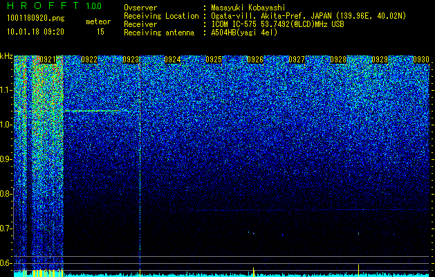
Task: Click the horizontal carrier line near 1.04 kHz
Action: click(97, 111)
